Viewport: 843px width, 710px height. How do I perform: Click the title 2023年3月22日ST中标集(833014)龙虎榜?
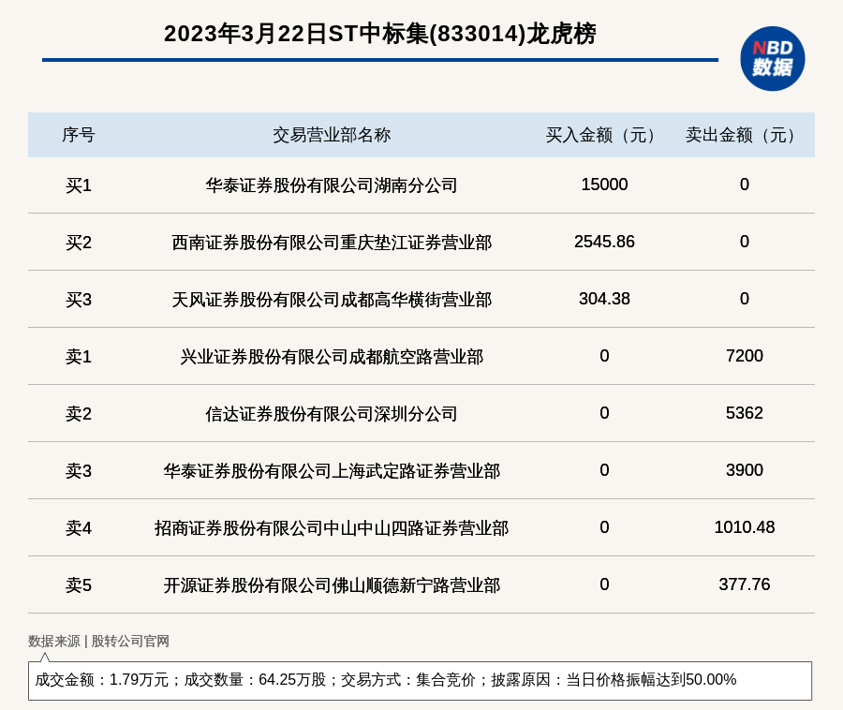coord(380,34)
